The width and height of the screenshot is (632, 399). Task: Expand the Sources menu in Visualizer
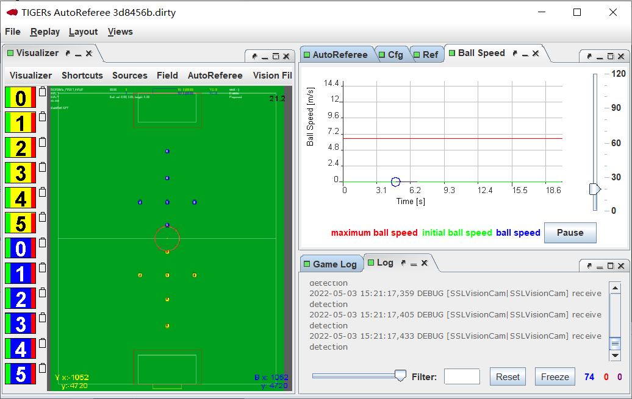[x=130, y=76]
